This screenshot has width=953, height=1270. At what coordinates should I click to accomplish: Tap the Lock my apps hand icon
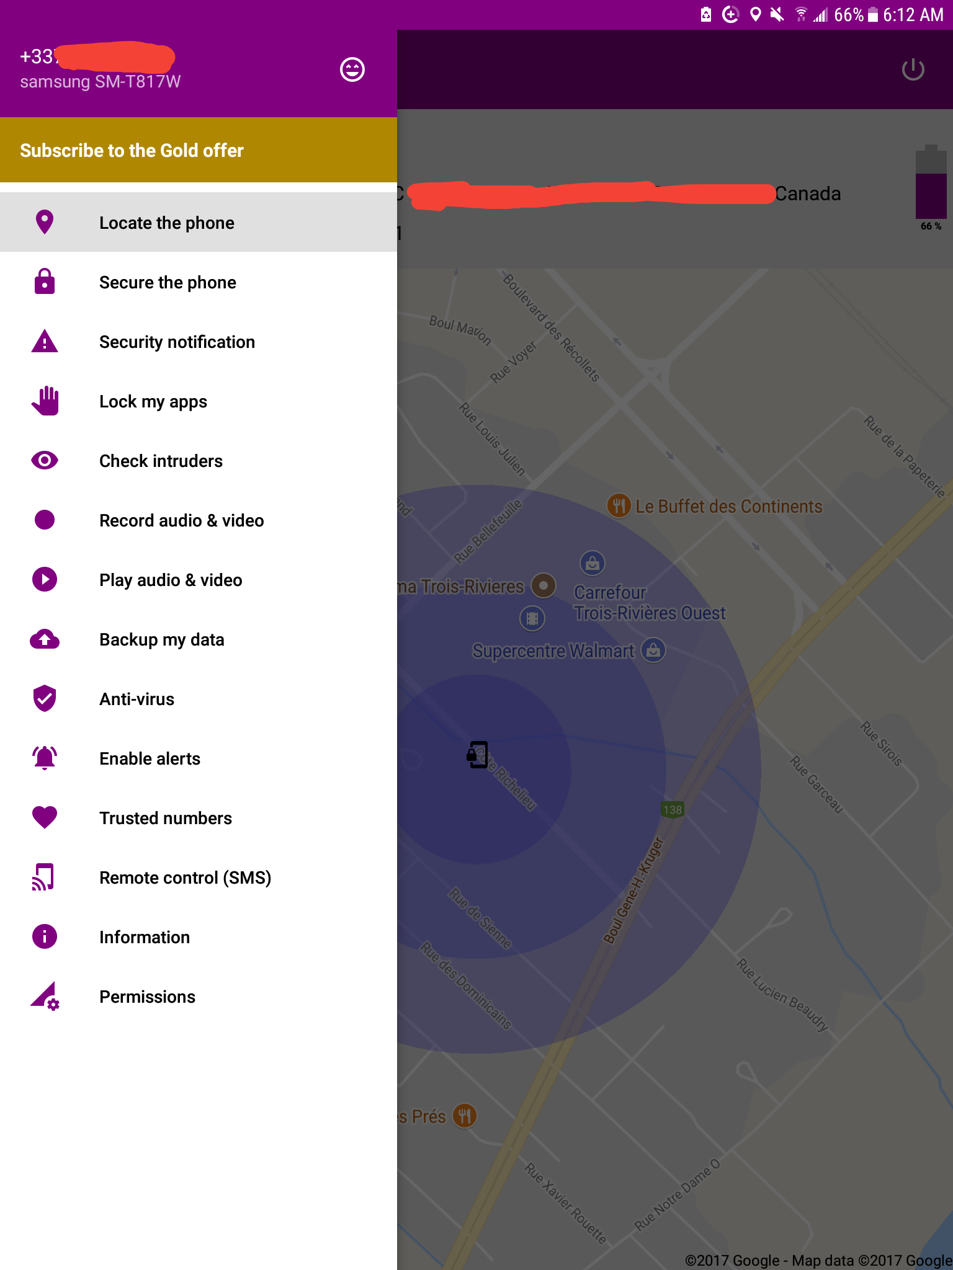(45, 401)
